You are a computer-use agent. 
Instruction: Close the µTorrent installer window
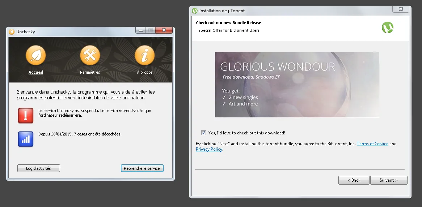click(401, 9)
